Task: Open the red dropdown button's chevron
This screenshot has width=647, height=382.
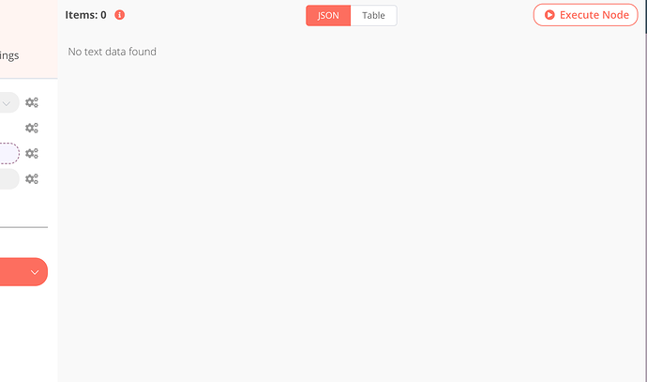Action: pyautogui.click(x=35, y=272)
